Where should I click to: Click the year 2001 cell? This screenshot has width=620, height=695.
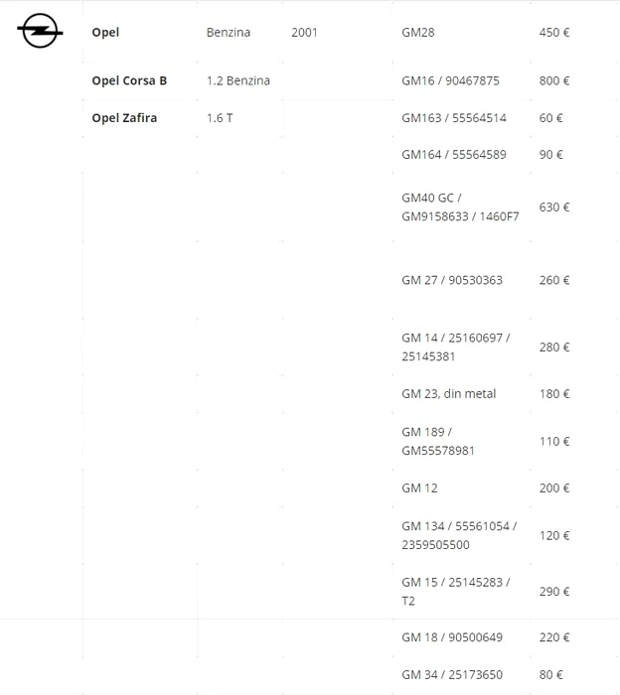pyautogui.click(x=305, y=33)
